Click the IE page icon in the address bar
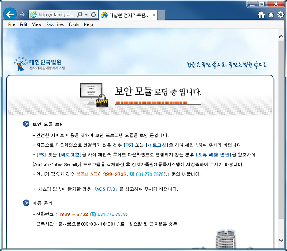 (x=33, y=14)
